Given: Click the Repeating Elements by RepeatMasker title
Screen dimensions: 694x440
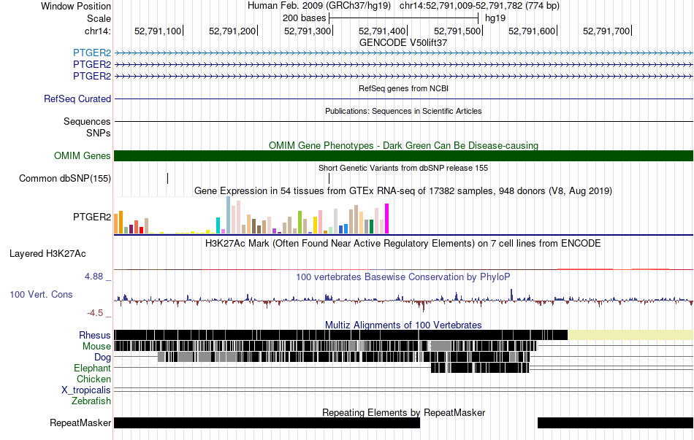Looking at the screenshot, I should [x=404, y=412].
